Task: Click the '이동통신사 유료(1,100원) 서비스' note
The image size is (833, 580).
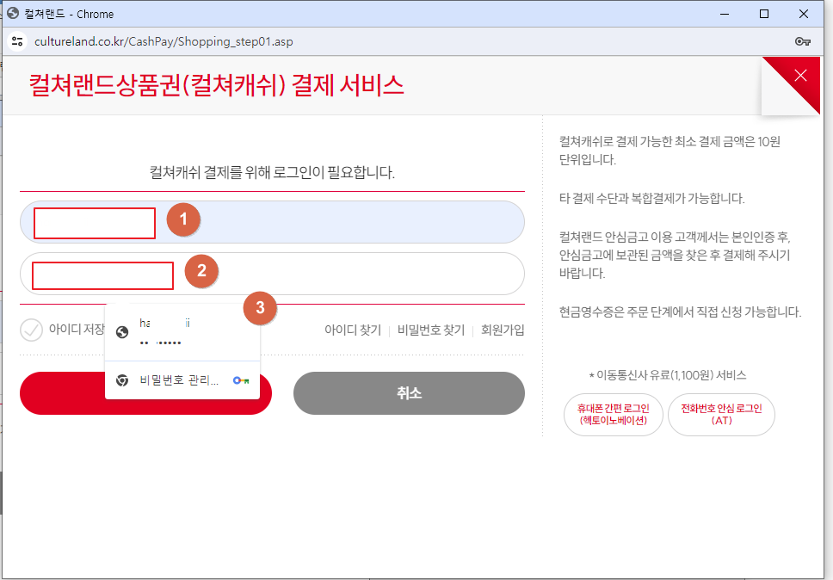Action: (668, 375)
